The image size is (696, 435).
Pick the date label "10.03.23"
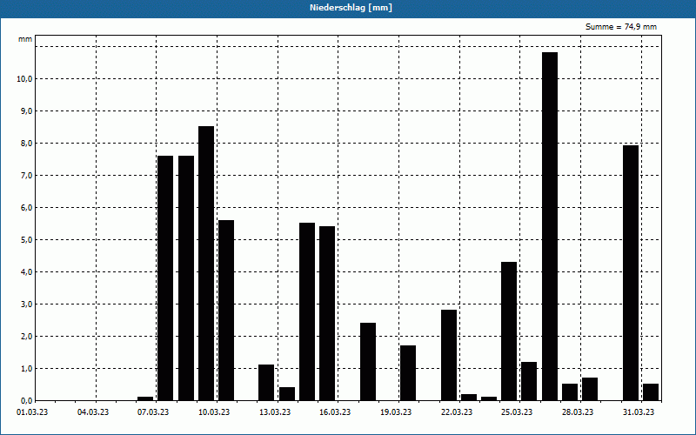[214, 412]
